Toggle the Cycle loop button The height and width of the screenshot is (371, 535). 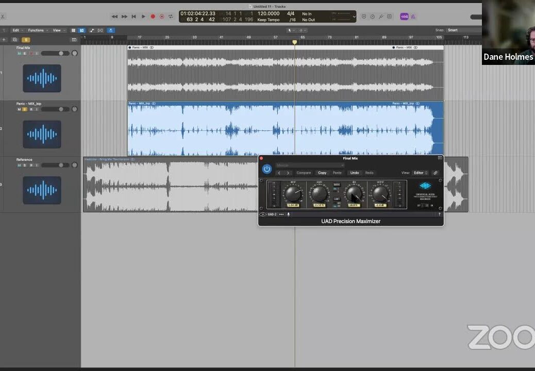171,16
